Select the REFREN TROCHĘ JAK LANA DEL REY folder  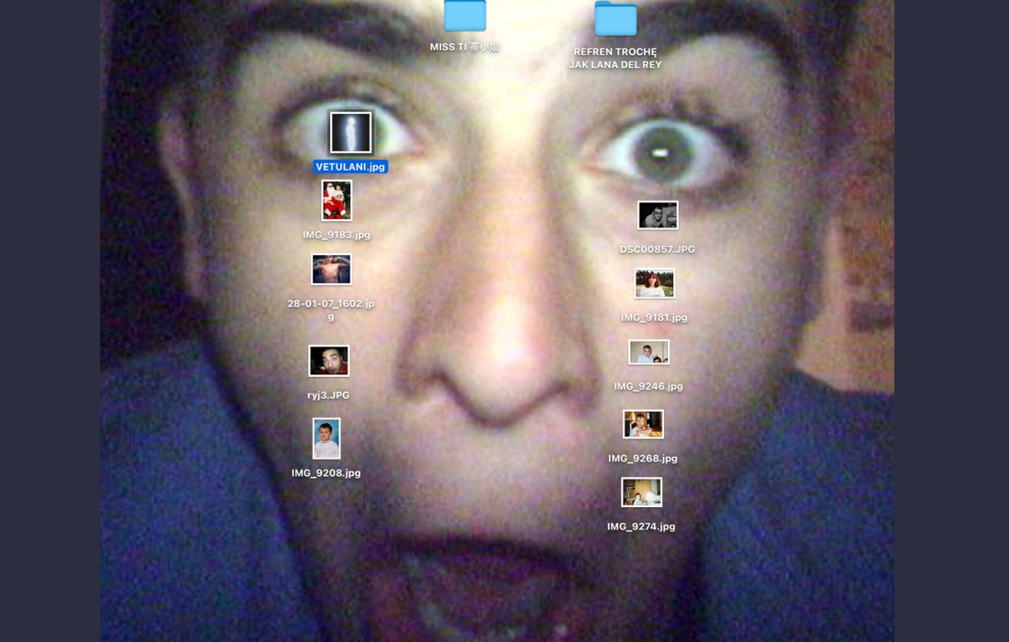pos(615,19)
